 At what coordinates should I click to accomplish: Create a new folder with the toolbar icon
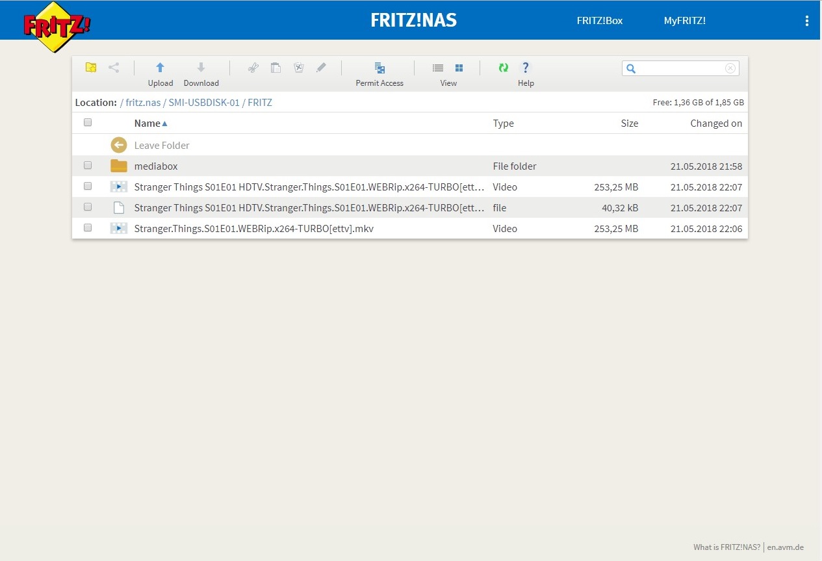[x=91, y=67]
